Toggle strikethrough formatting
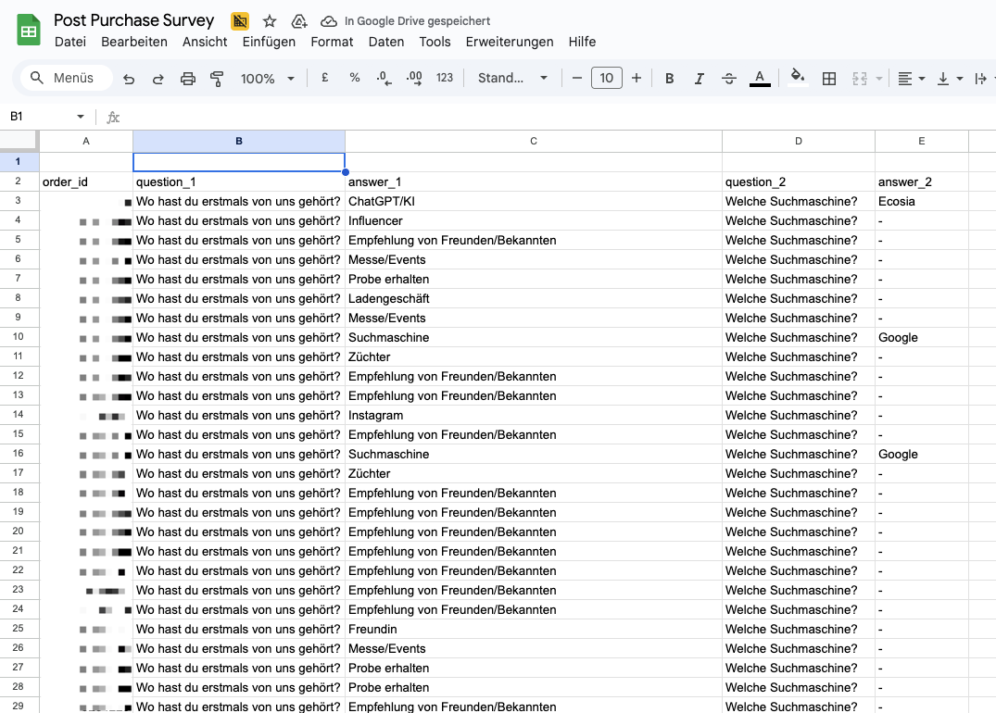 point(729,79)
